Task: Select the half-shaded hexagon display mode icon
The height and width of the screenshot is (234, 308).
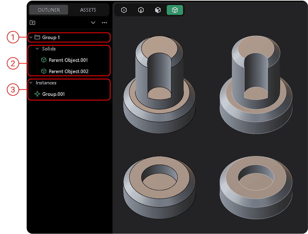Action: [141, 10]
